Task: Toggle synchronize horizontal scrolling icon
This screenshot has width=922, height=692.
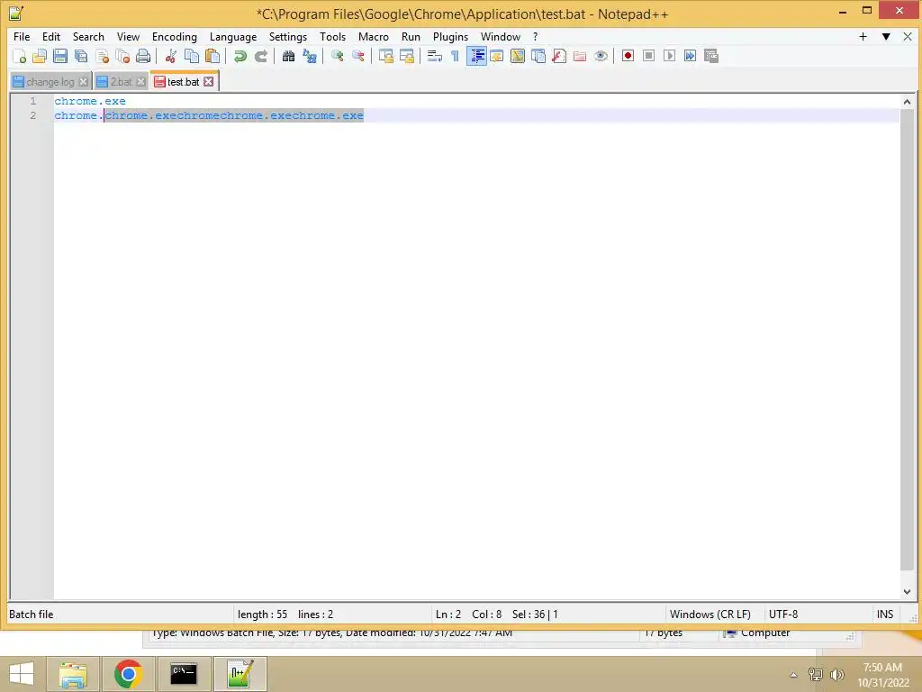Action: coord(406,56)
